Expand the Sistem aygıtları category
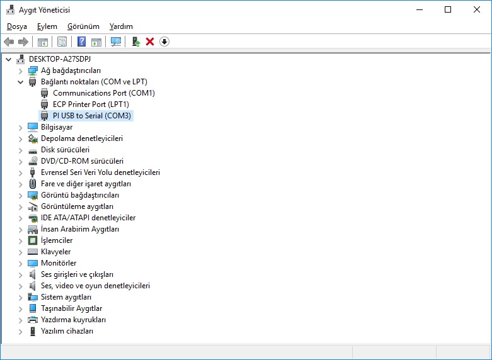492x360 pixels. click(20, 298)
